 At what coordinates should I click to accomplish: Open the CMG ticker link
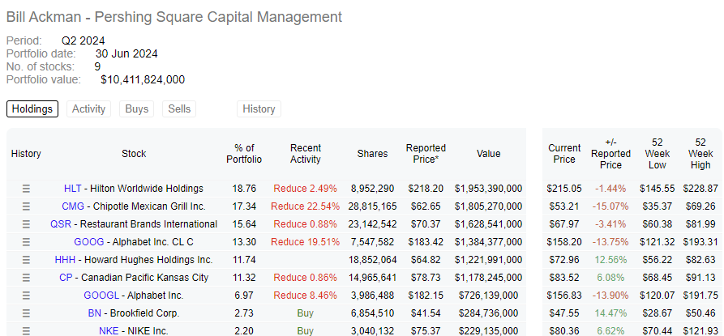pos(73,206)
